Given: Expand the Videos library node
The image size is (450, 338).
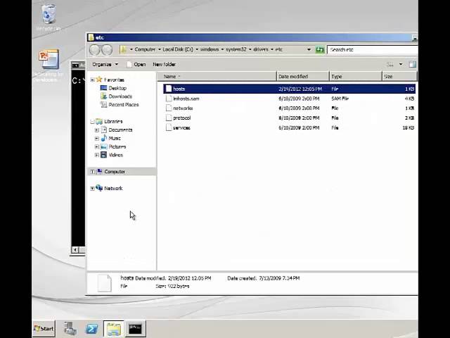Looking at the screenshot, I should point(97,155).
